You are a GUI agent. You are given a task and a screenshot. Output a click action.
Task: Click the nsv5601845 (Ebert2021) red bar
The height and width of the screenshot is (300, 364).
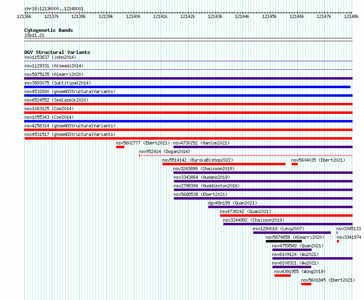coord(306,284)
